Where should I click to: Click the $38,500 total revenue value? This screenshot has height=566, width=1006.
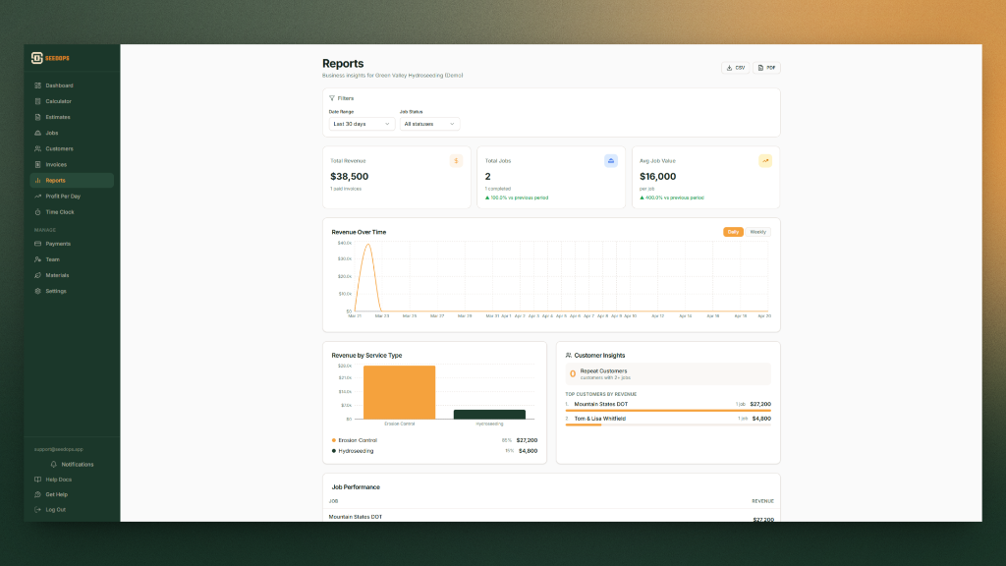pyautogui.click(x=350, y=177)
